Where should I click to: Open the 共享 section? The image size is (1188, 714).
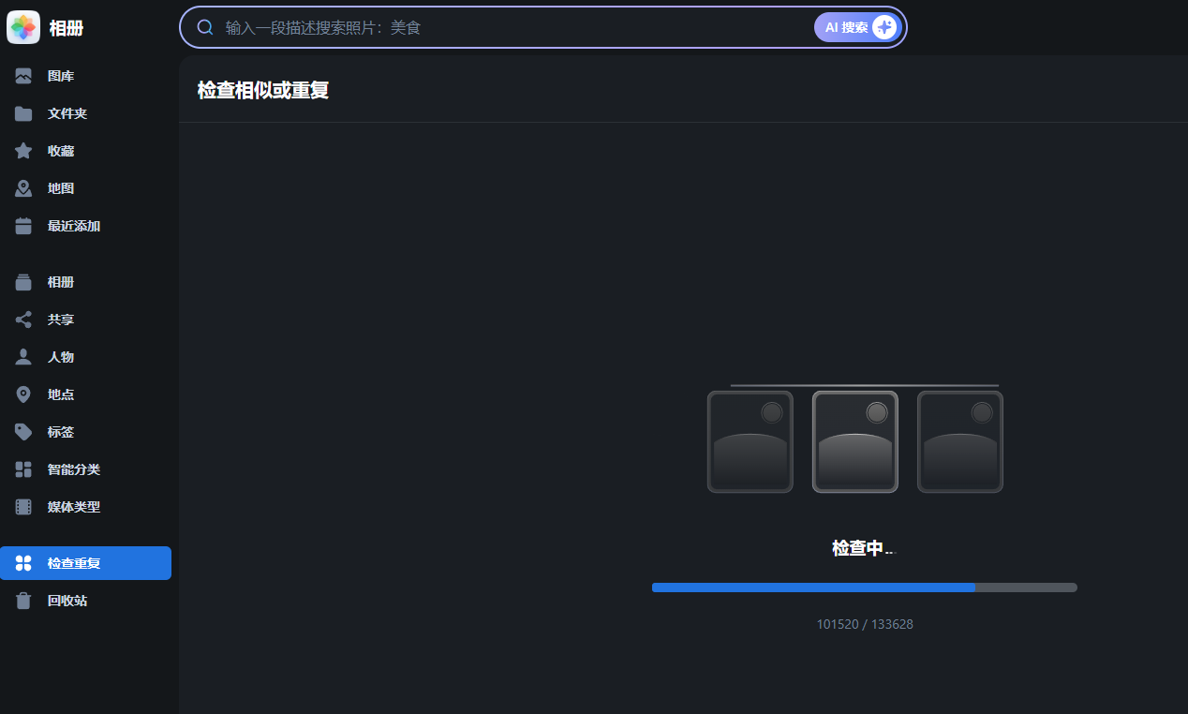tap(85, 320)
